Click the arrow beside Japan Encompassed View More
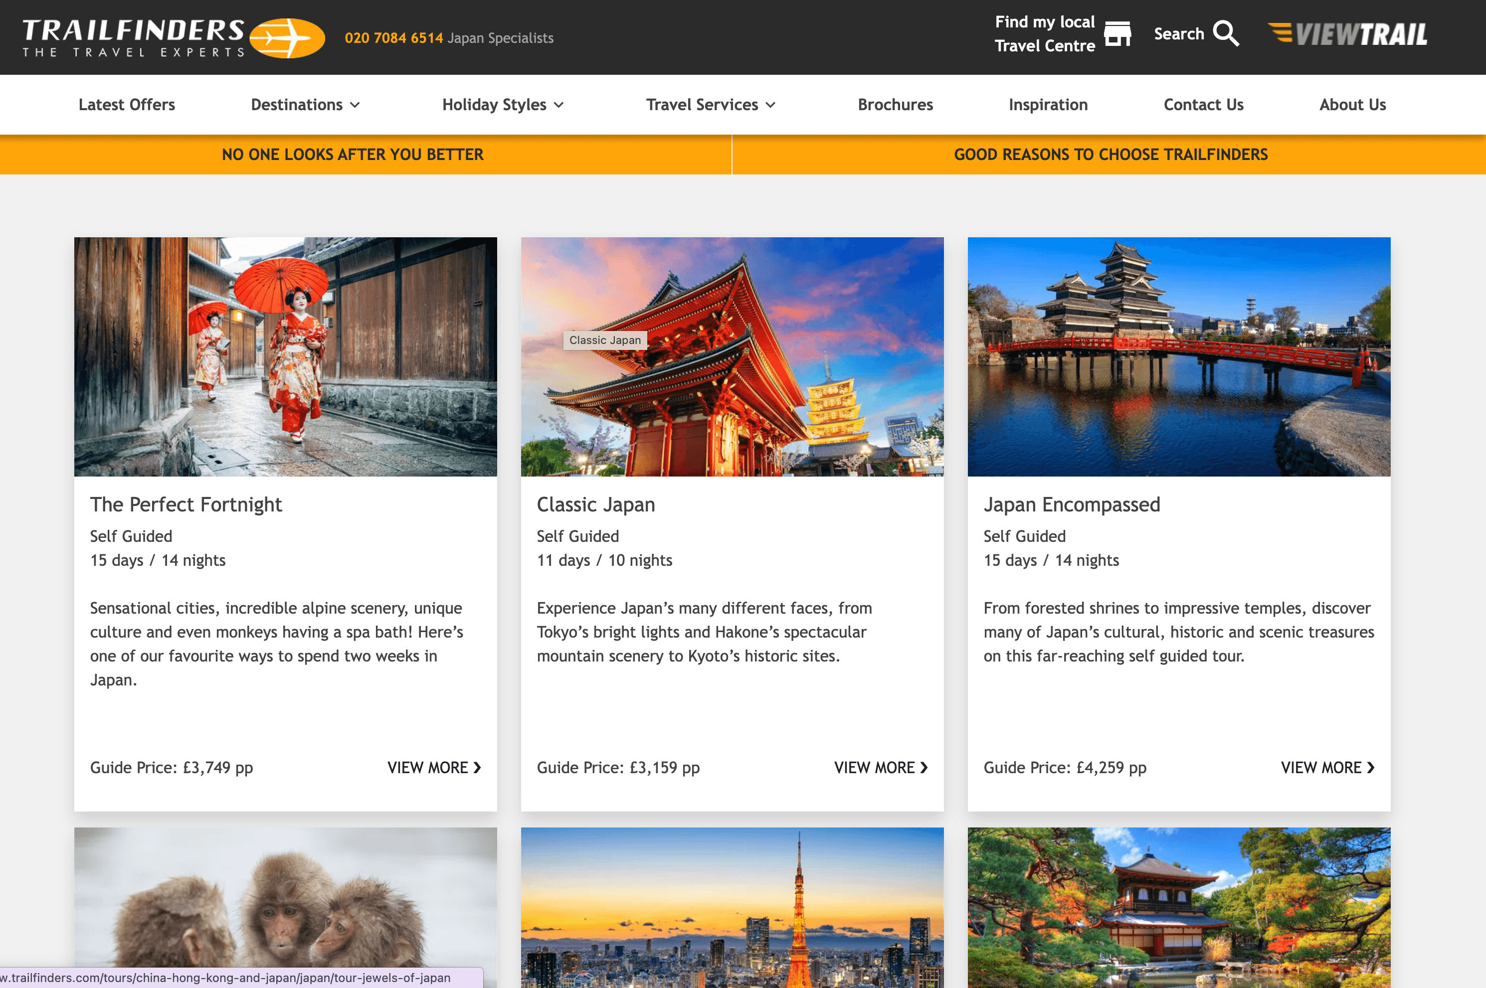This screenshot has width=1486, height=988. [1371, 768]
